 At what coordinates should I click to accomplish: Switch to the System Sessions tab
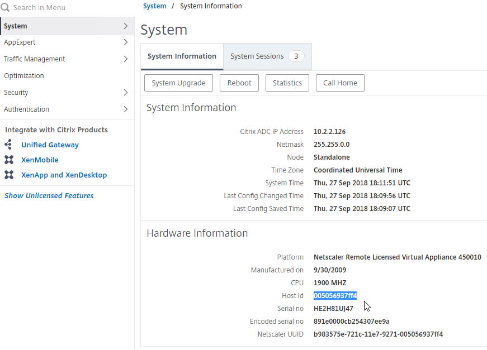coord(267,56)
